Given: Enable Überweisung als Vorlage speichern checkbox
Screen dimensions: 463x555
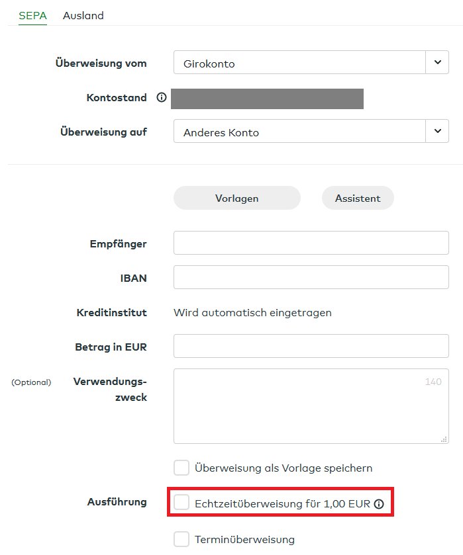Looking at the screenshot, I should (x=181, y=468).
